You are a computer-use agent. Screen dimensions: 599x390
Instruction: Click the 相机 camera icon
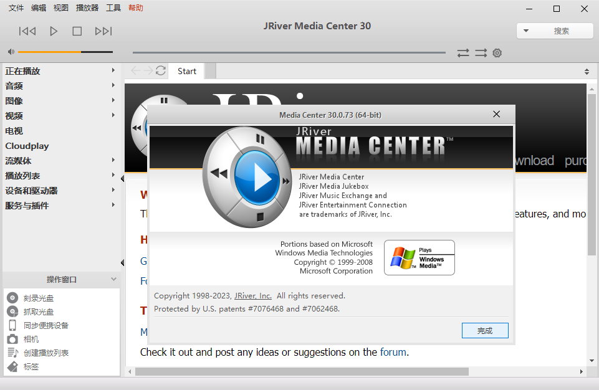[12, 339]
